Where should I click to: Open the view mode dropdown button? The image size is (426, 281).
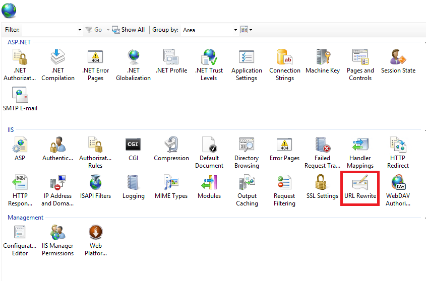247,30
